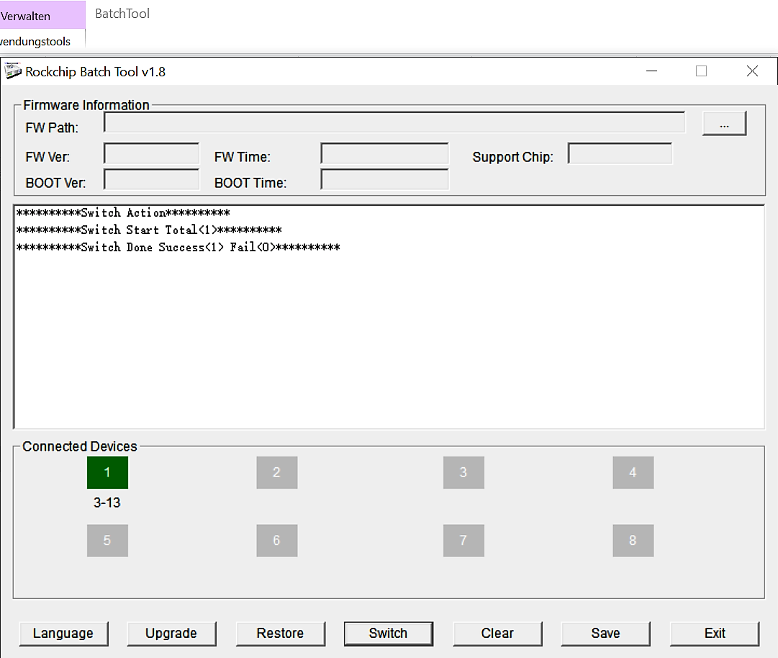Screen dimensions: 778x658
Task: Select device slot 8
Action: click(633, 541)
